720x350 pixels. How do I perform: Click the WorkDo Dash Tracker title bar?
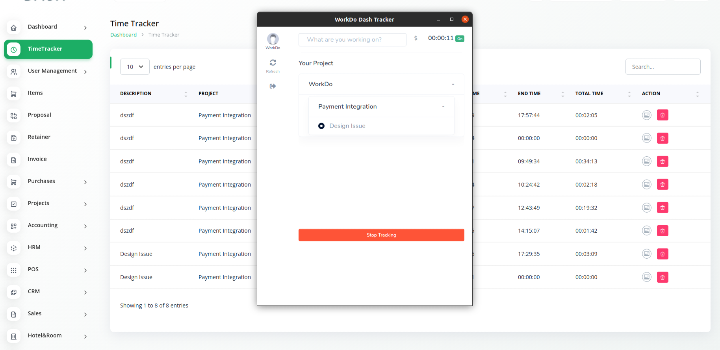[x=364, y=19]
